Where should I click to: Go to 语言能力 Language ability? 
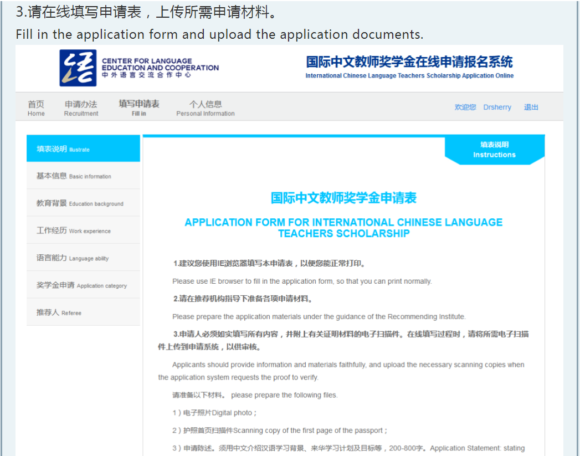coord(83,258)
